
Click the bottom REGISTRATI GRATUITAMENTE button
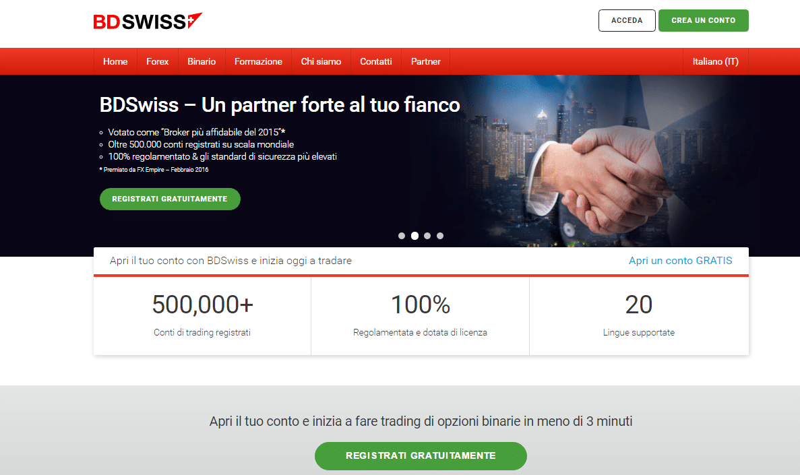click(421, 455)
